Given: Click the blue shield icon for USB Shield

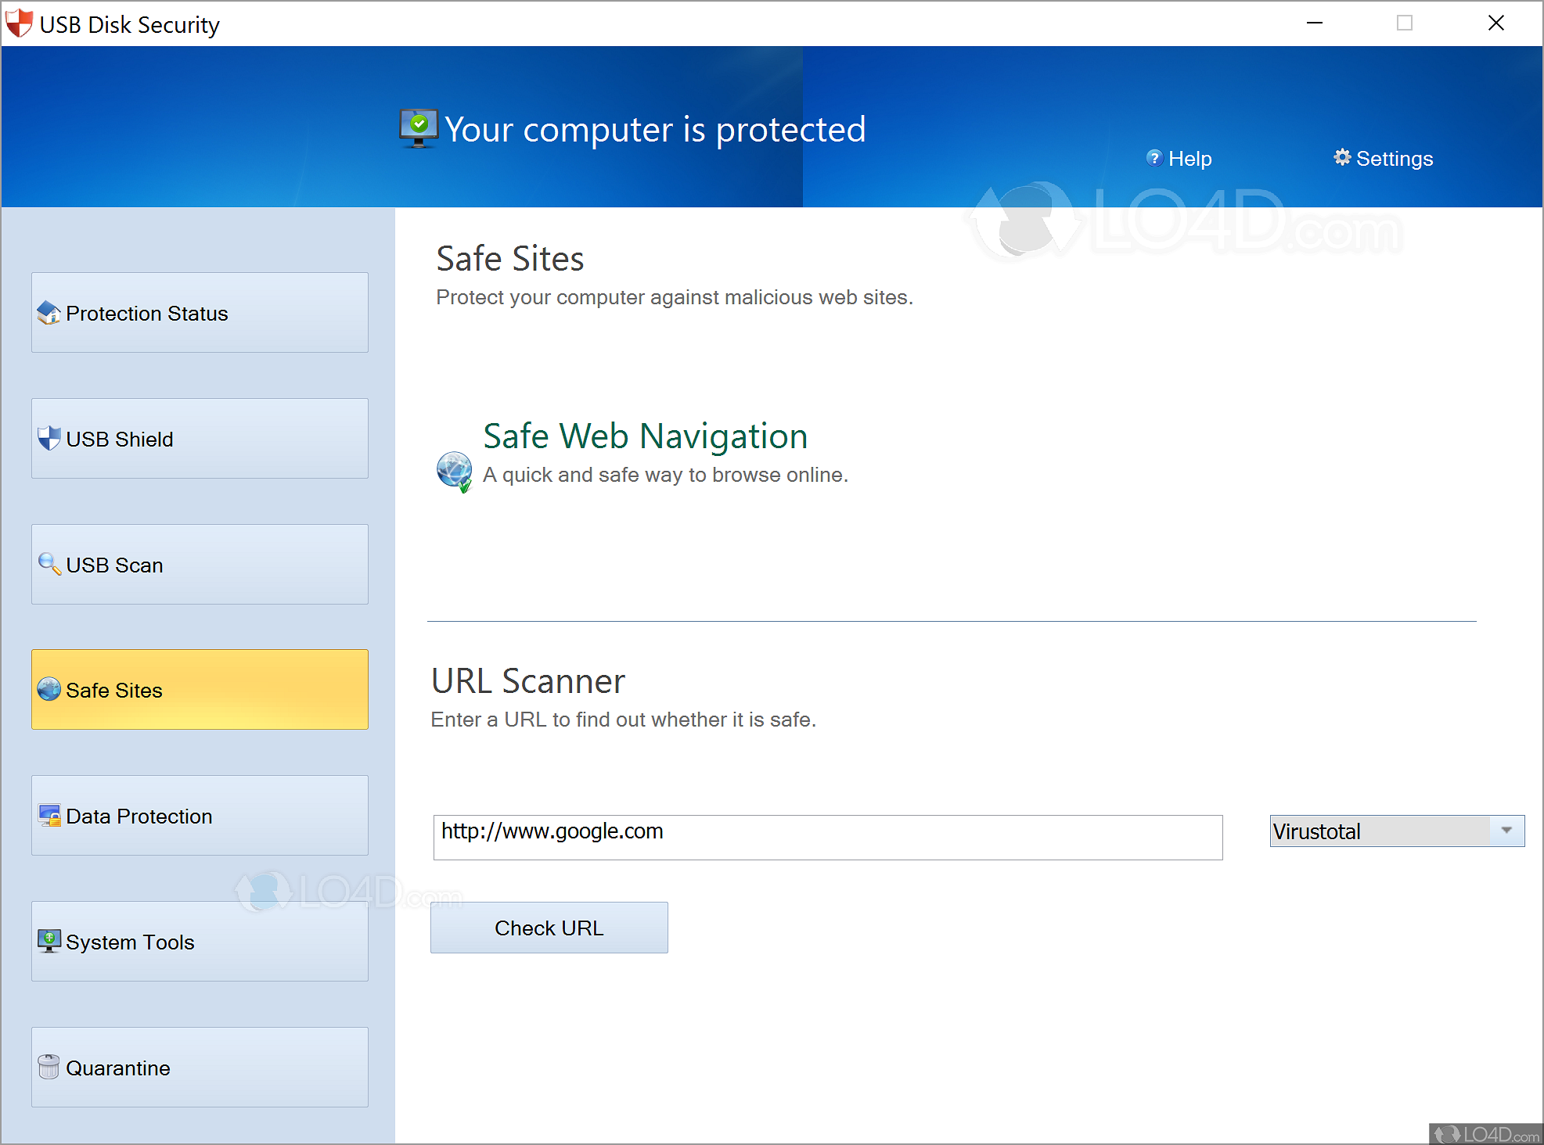Looking at the screenshot, I should click(x=49, y=438).
